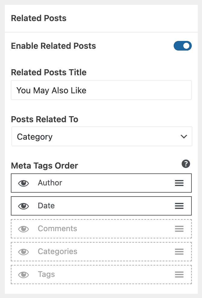Select the Comments meta tag label
Image resolution: width=202 pixels, height=298 pixels.
point(57,228)
